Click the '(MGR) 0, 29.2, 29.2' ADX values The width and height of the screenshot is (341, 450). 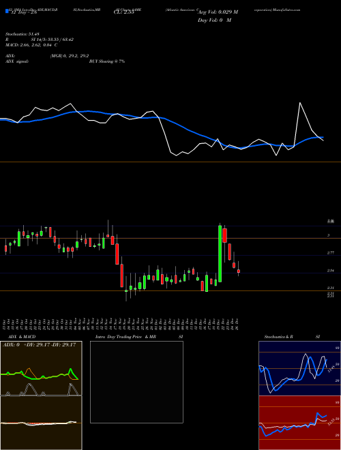click(70, 56)
